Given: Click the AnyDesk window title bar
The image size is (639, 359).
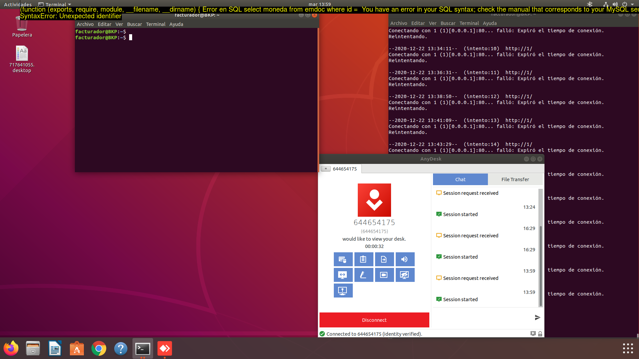Looking at the screenshot, I should [x=431, y=159].
